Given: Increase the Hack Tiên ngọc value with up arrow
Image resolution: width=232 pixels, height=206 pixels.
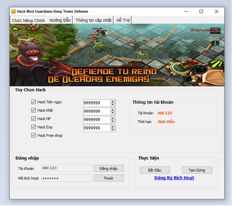Looking at the screenshot, I should point(113,102).
